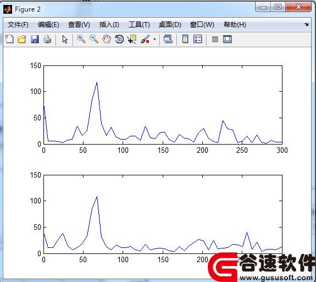The height and width of the screenshot is (282, 316).
Task: Click the Hide Plot Tools icon
Action: click(x=215, y=39)
